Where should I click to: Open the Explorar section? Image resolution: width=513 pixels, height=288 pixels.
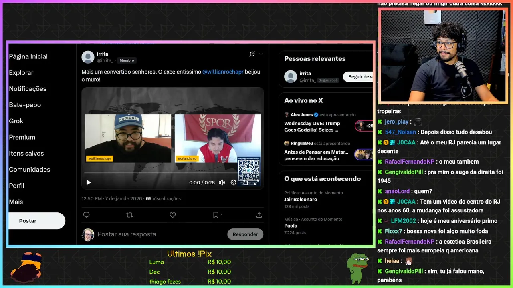coord(21,72)
